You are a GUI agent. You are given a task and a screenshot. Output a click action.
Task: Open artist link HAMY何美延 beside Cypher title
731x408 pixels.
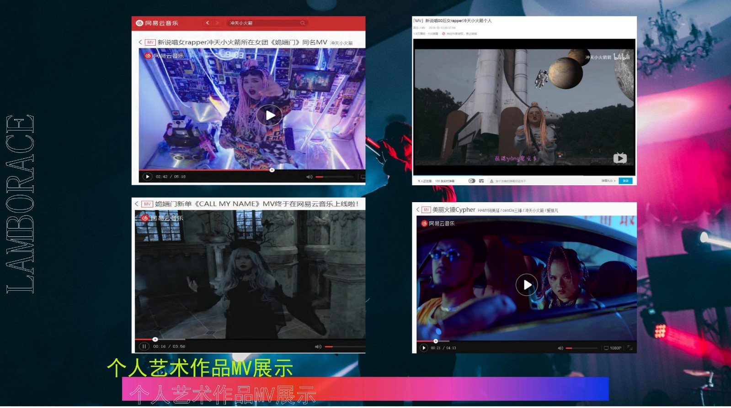pyautogui.click(x=489, y=211)
